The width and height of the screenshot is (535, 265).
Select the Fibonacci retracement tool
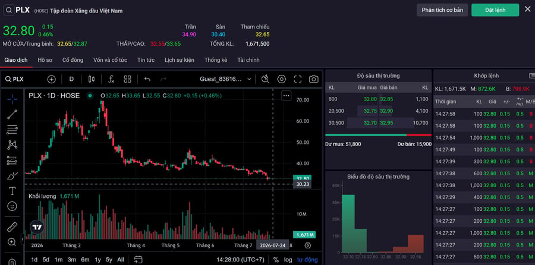click(12, 130)
